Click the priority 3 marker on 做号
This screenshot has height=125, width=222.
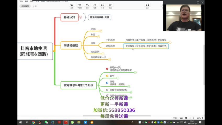(107, 83)
